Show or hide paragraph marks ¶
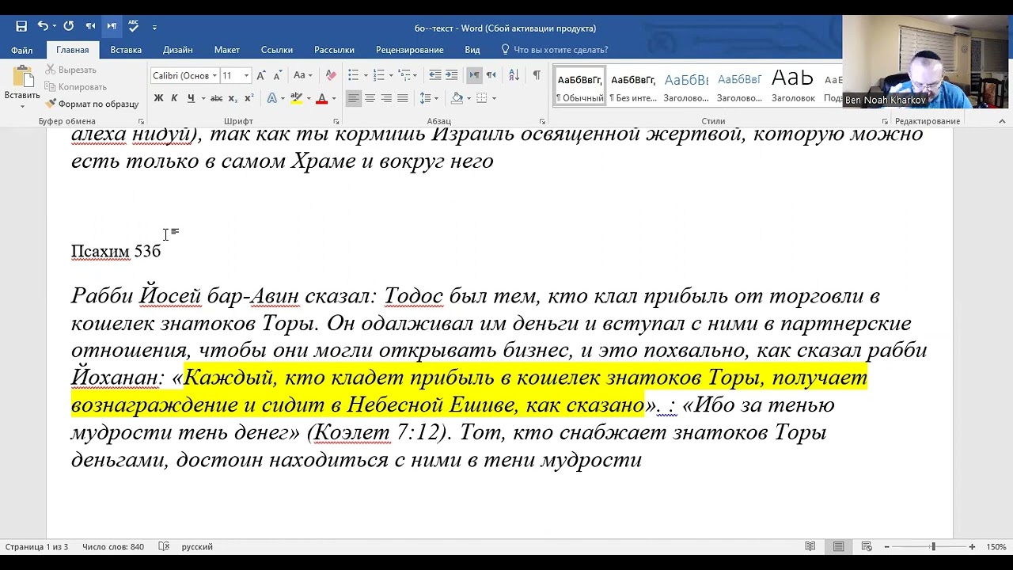This screenshot has width=1013, height=570. click(537, 75)
